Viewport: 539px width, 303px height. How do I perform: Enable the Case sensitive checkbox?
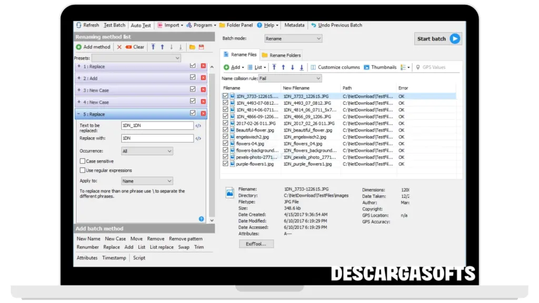point(82,161)
